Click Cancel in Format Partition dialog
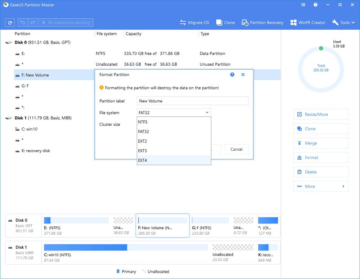Viewport: 360px width, 279px height. pyautogui.click(x=236, y=149)
